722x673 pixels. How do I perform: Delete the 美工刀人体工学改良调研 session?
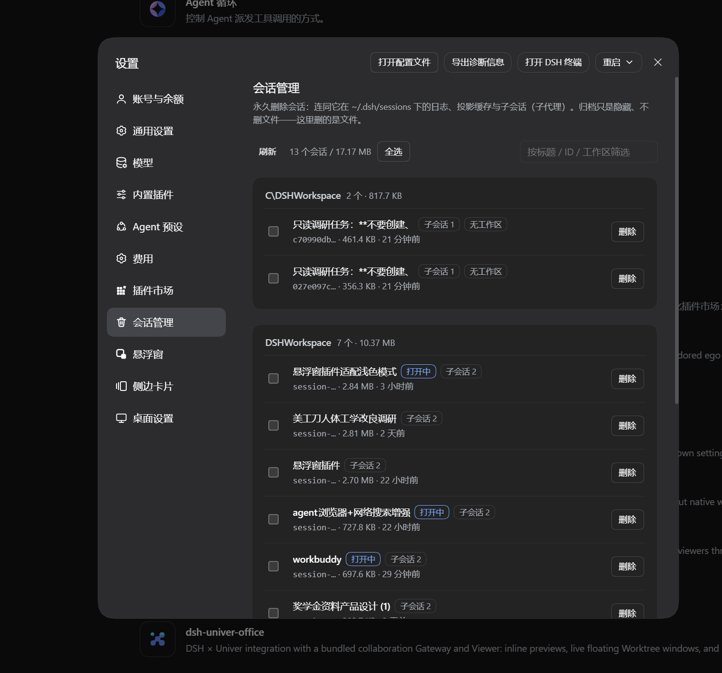tap(628, 426)
